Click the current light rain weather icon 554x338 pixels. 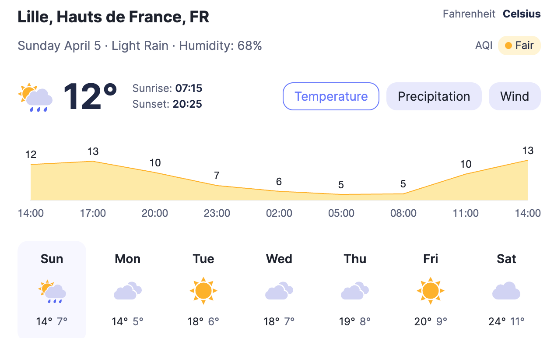click(35, 97)
